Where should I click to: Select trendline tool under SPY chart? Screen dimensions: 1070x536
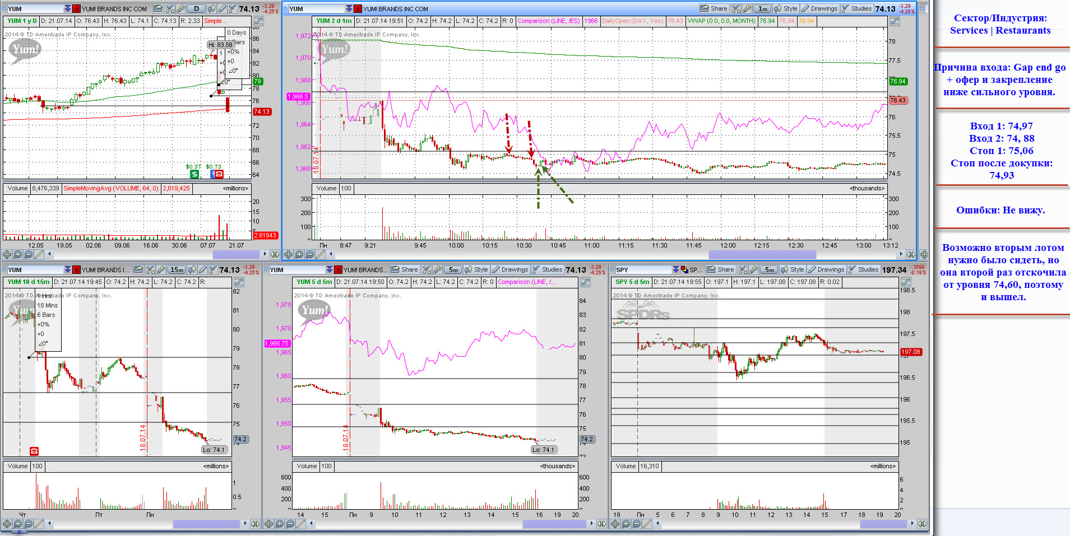point(647,524)
